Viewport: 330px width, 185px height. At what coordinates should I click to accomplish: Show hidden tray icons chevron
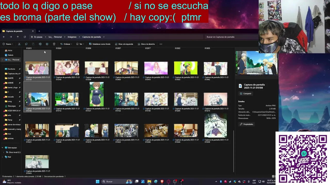pyautogui.click(x=216, y=181)
